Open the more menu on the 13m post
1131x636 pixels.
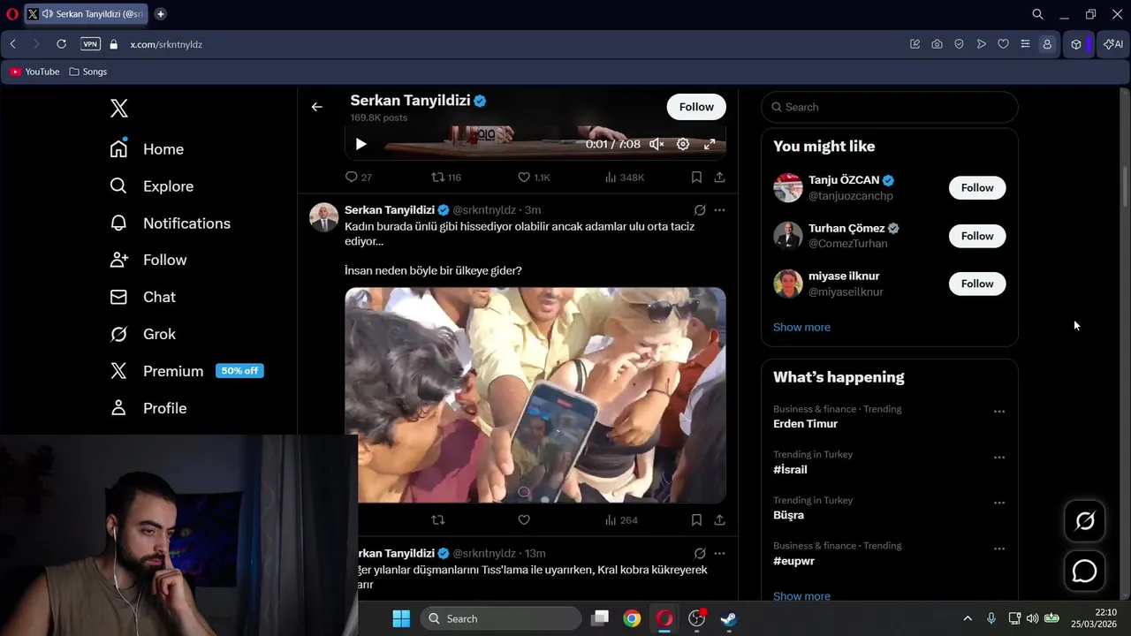719,554
